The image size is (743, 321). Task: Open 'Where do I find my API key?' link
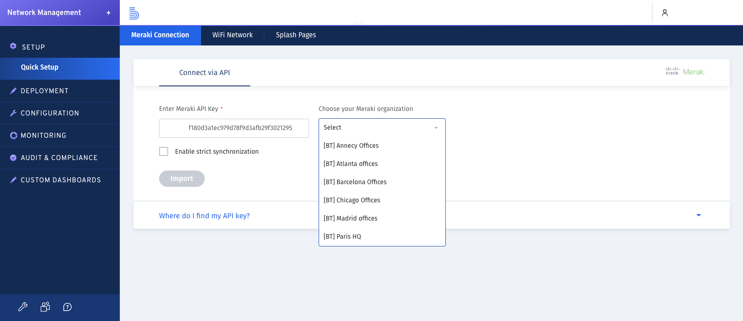204,216
